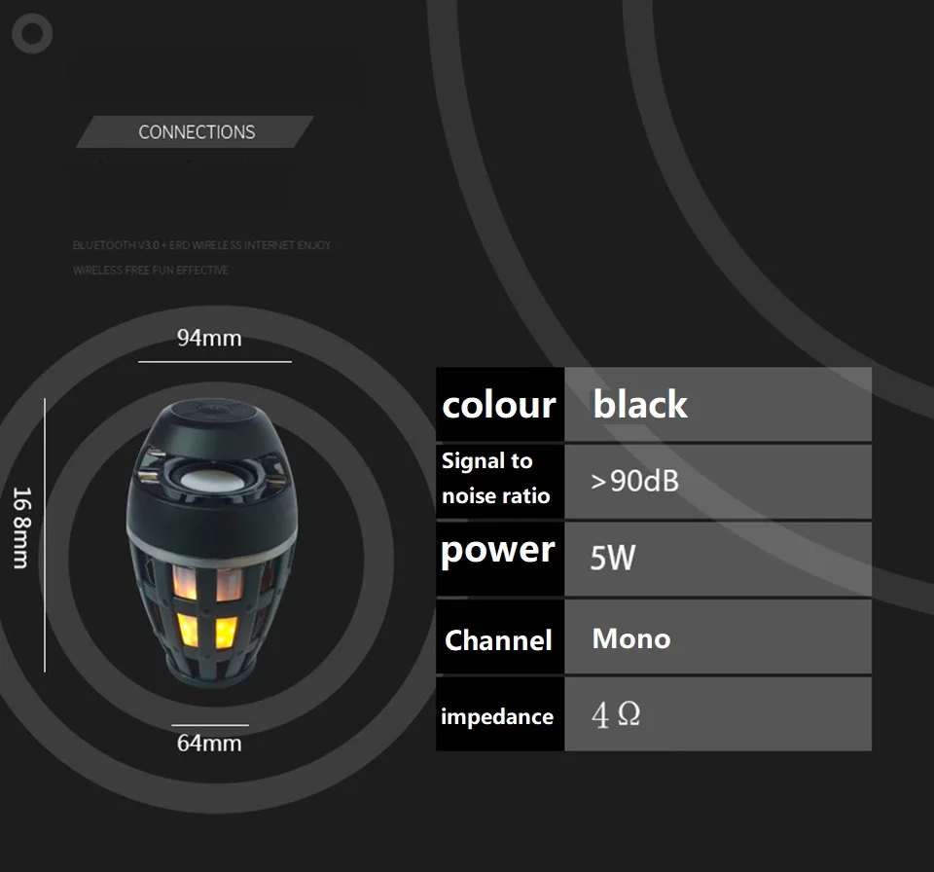Viewport: 934px width, 872px height.
Task: Click the 94mm width dimension label
Action: click(209, 338)
